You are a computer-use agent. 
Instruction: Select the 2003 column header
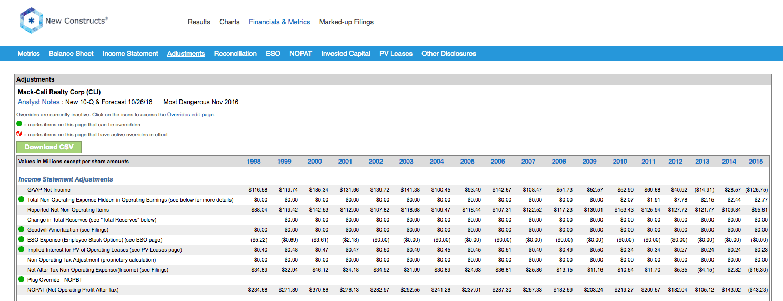pyautogui.click(x=406, y=162)
